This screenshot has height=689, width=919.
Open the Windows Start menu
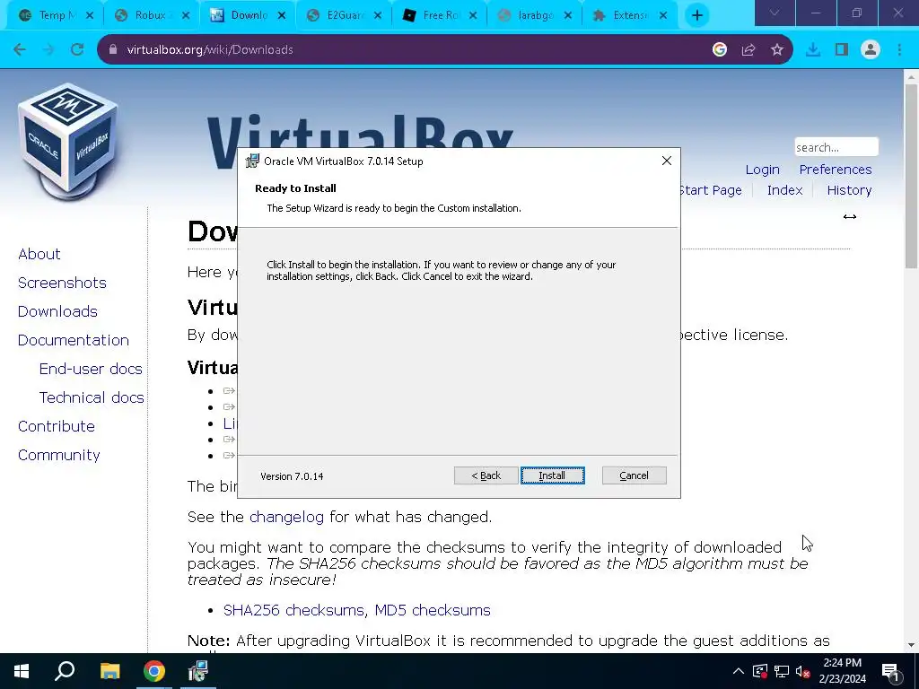coord(22,671)
